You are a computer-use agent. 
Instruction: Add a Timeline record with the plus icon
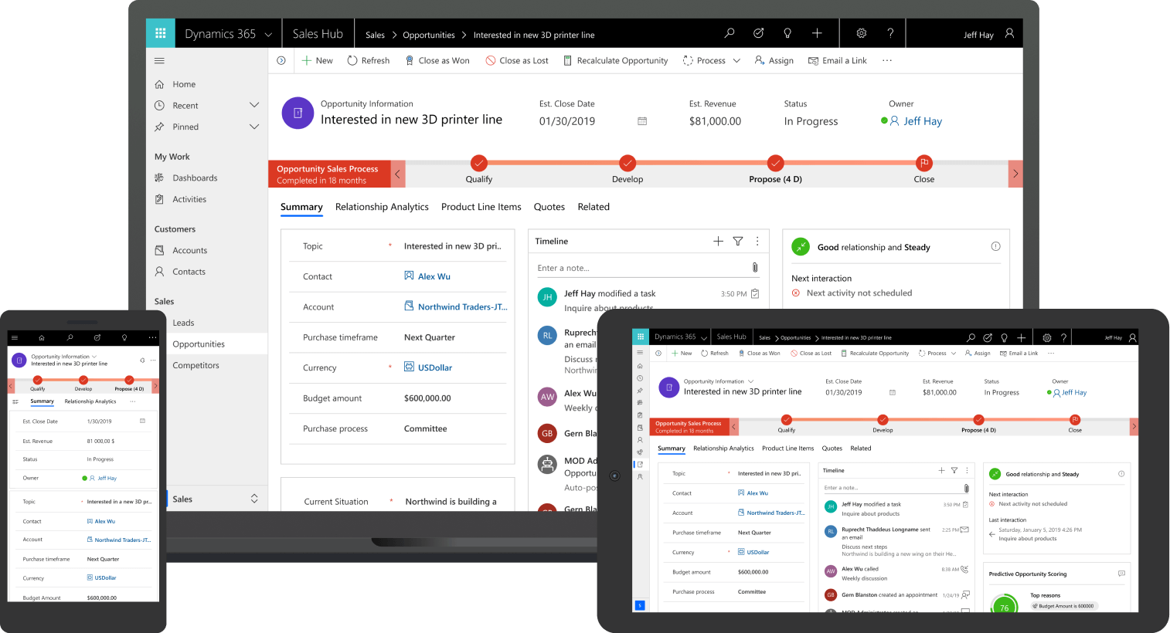[x=718, y=241]
